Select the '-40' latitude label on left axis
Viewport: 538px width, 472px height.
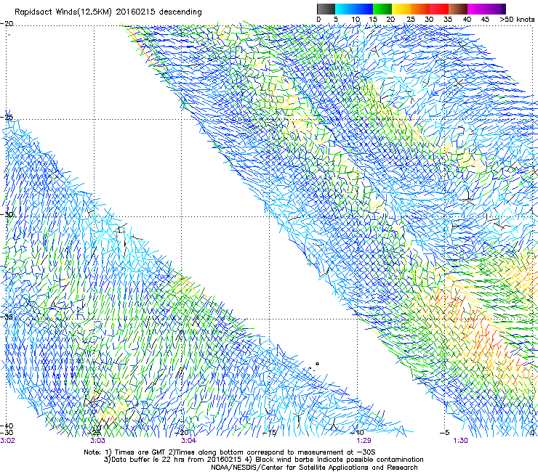point(7,426)
